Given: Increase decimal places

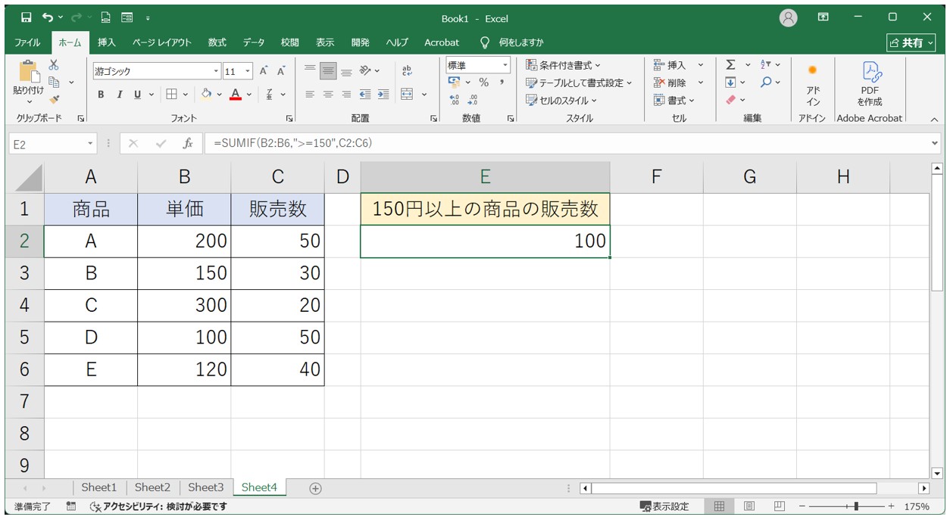Looking at the screenshot, I should tap(455, 100).
